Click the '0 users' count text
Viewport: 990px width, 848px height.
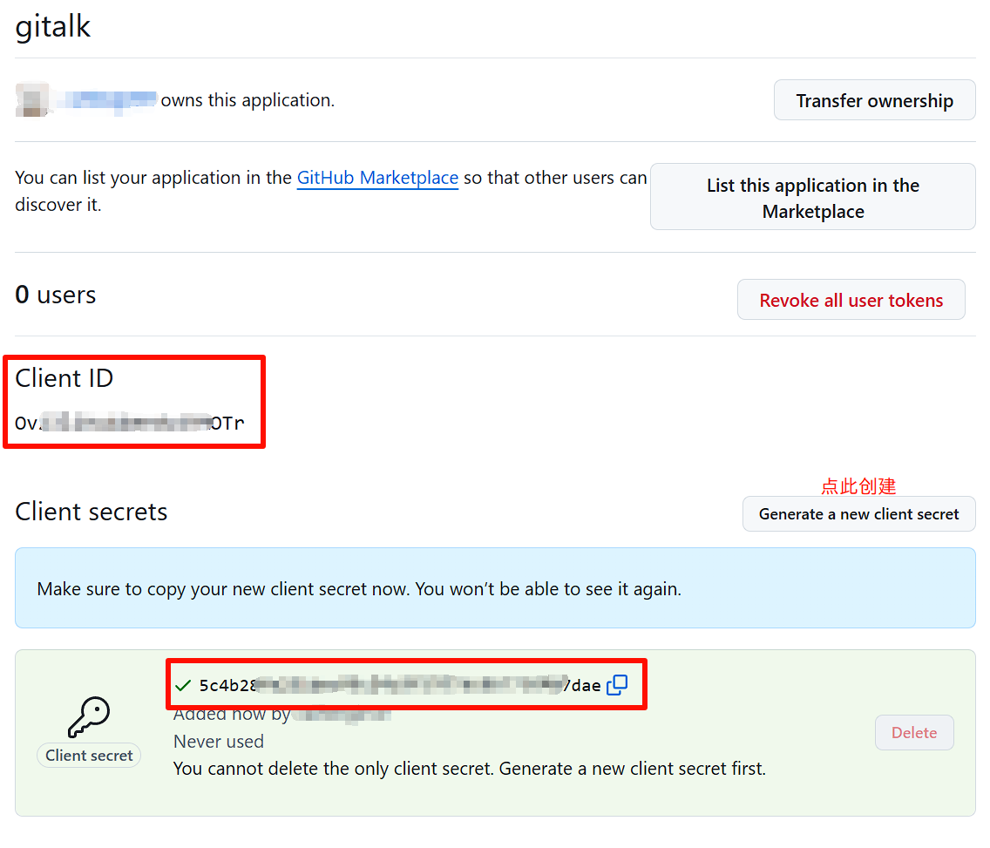pos(56,295)
